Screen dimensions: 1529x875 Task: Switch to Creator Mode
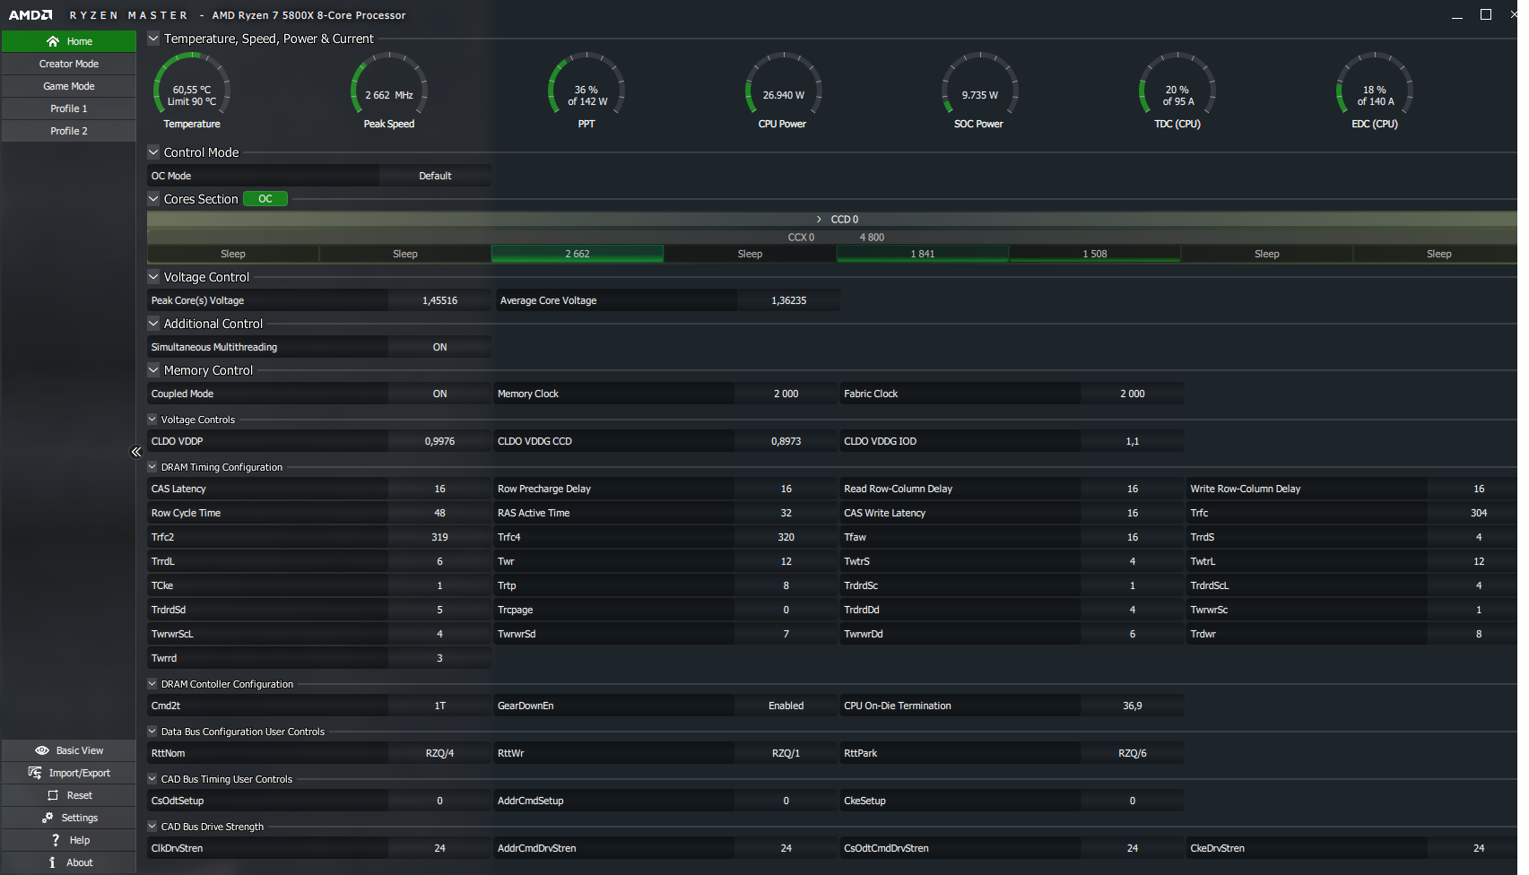[x=69, y=64]
